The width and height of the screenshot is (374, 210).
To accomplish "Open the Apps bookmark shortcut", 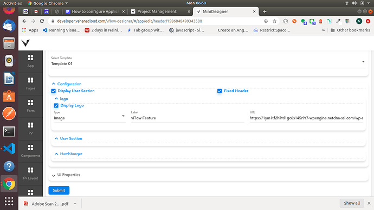I will (x=30, y=30).
